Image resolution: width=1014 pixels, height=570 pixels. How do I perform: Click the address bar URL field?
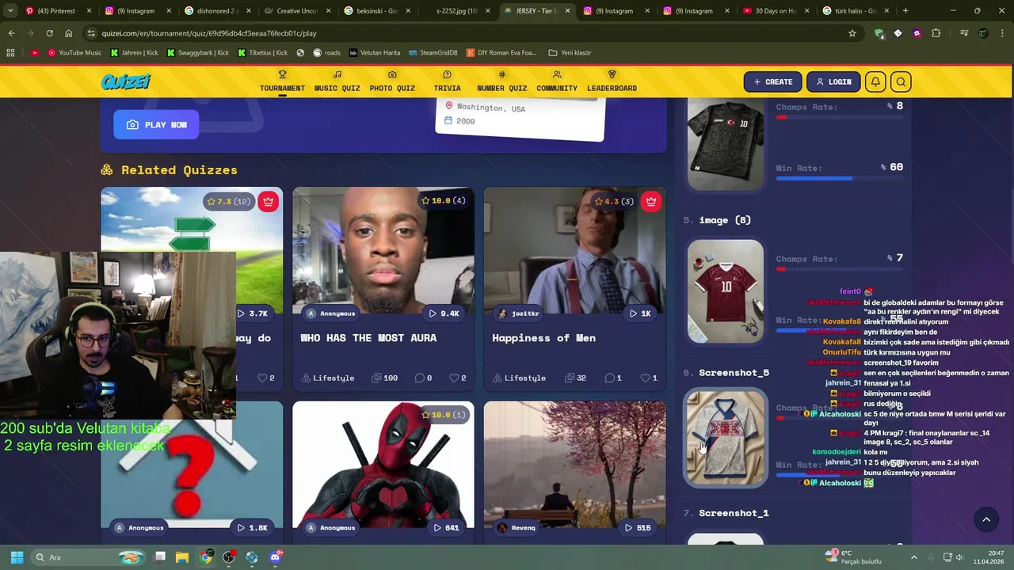point(467,33)
